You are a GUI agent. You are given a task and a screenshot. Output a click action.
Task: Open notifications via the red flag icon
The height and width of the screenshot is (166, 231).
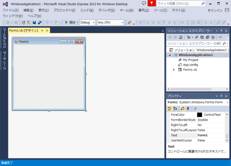click(x=152, y=3)
